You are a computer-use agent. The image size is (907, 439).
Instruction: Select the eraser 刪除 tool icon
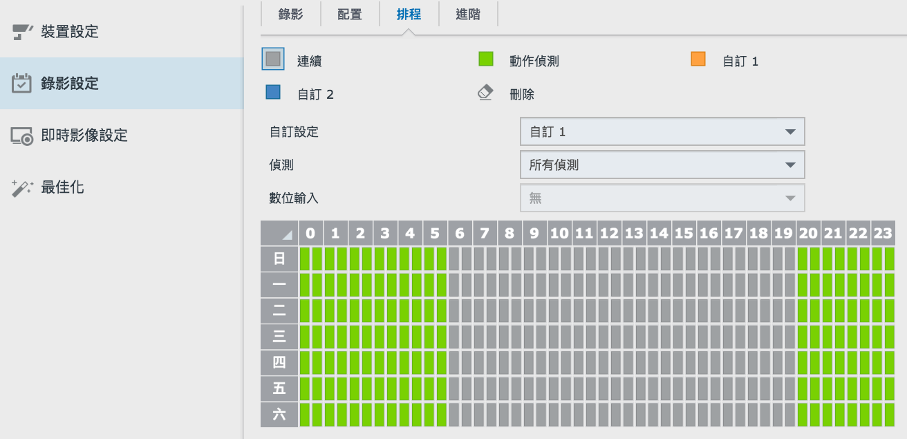[x=486, y=93]
